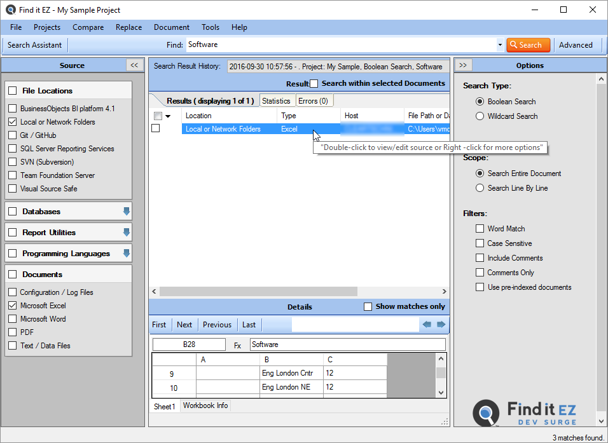Enable Visual Source Safe checkbox
Image resolution: width=608 pixels, height=443 pixels.
tap(13, 189)
